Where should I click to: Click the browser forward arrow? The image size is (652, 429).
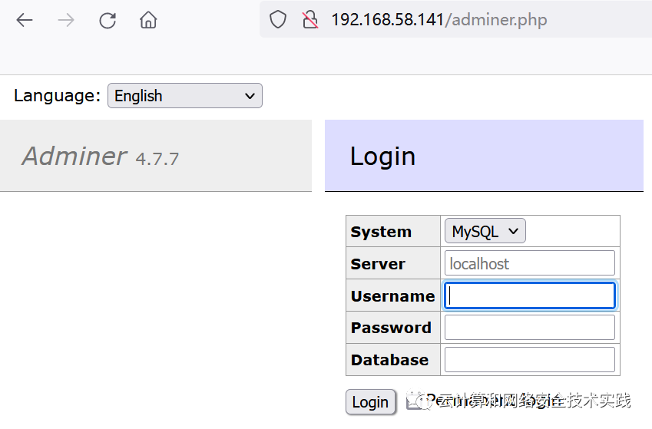tap(66, 20)
